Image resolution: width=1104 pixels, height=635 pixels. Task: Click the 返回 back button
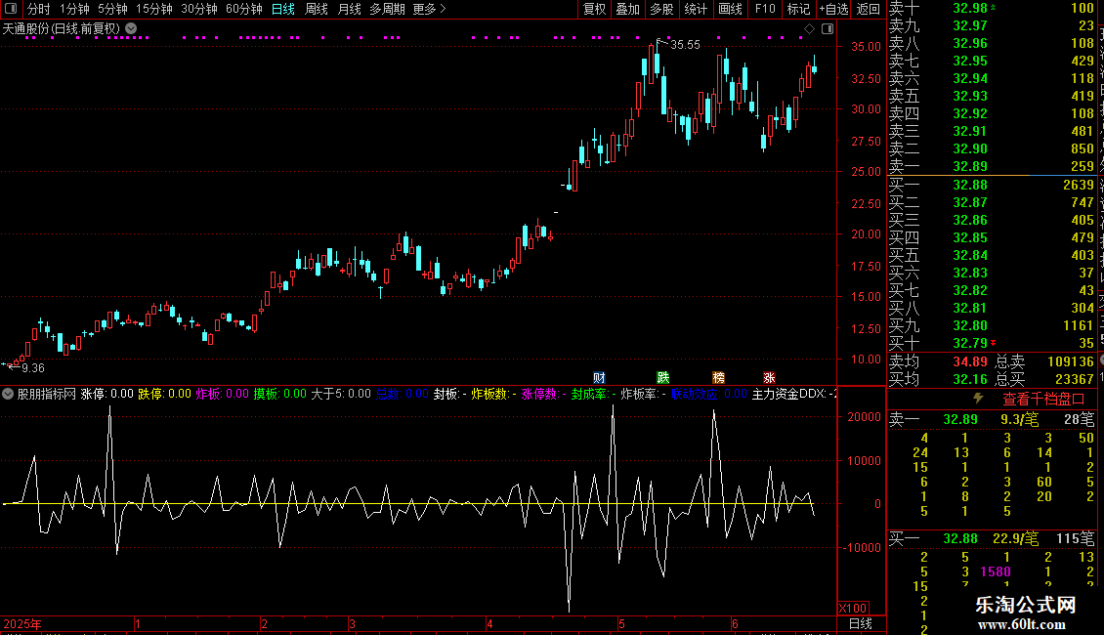point(869,9)
